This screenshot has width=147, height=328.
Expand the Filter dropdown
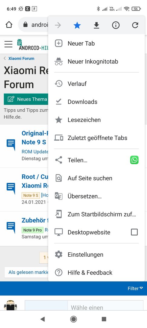[x=135, y=289]
